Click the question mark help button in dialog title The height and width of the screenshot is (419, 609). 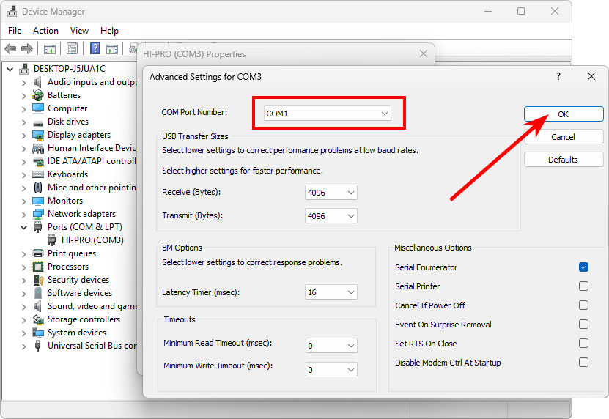(x=558, y=76)
